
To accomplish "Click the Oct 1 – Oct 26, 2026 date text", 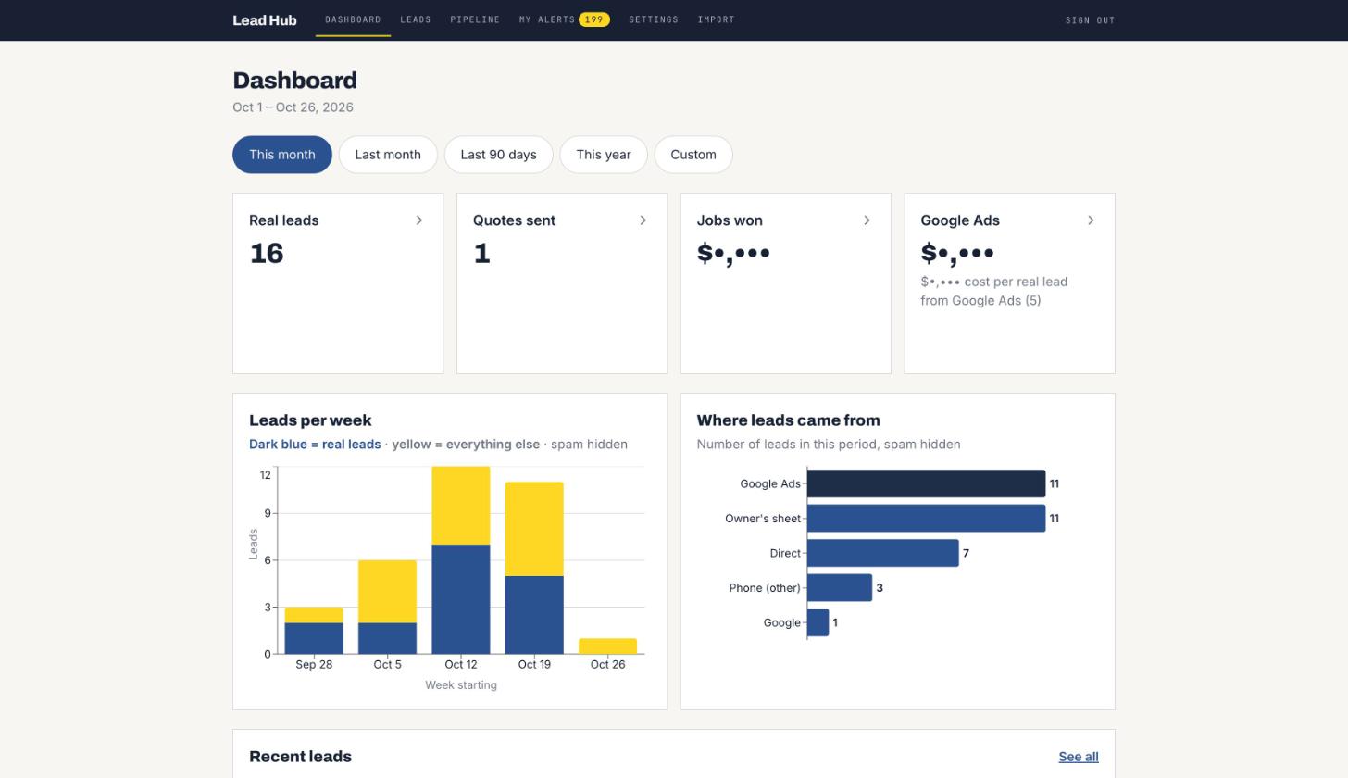I will click(293, 107).
